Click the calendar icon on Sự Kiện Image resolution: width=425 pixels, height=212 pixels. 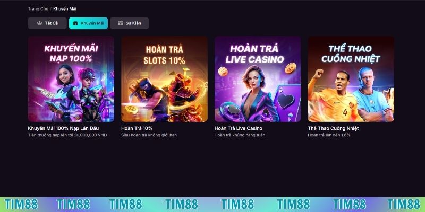pos(121,23)
